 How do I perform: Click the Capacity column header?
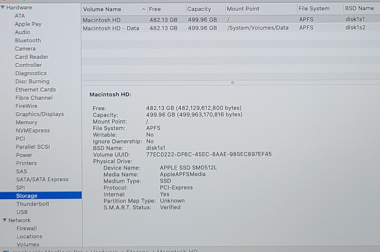pyautogui.click(x=199, y=9)
